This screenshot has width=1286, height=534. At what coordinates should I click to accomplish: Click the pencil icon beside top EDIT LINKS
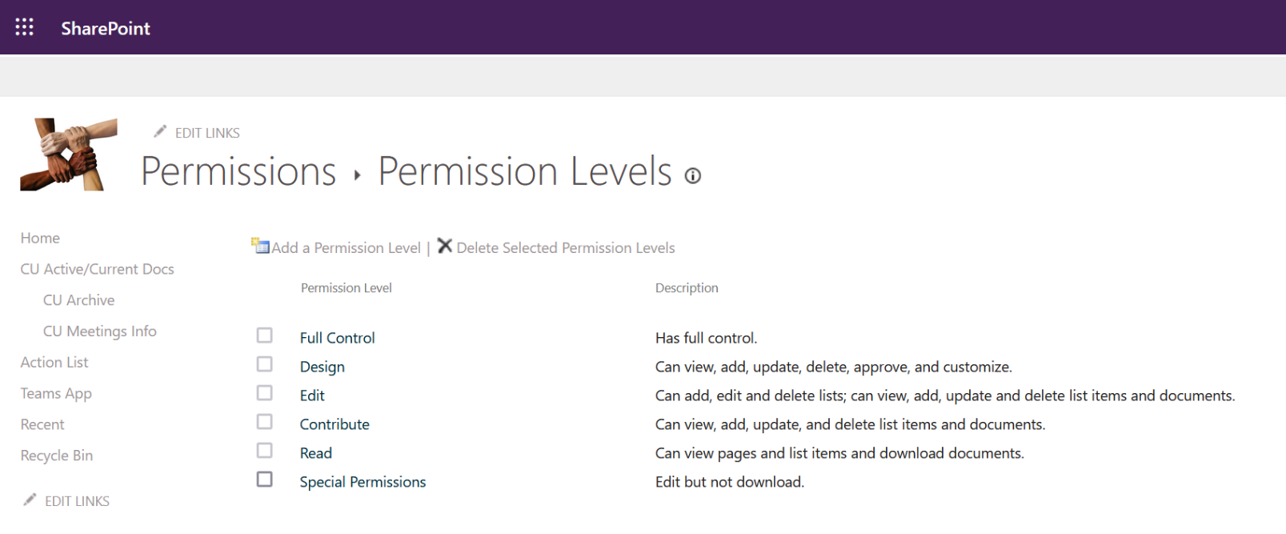[160, 131]
